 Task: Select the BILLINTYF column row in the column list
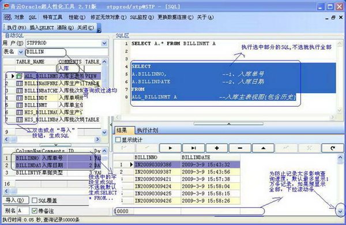click(x=55, y=172)
